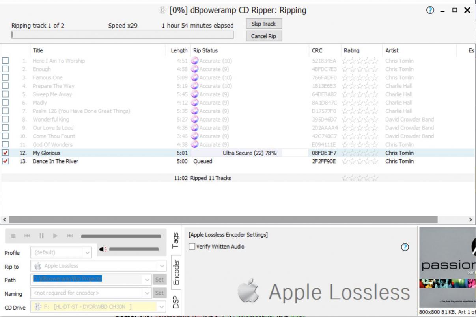476x317 pixels.
Task: Click the stop playback icon
Action: (x=13, y=236)
